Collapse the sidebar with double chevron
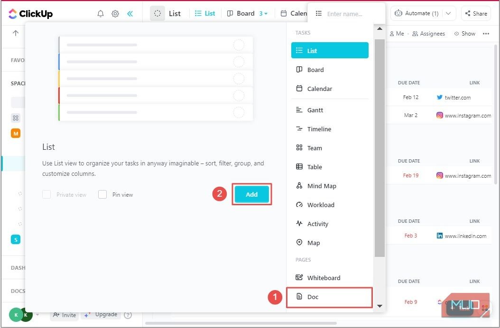 click(130, 13)
